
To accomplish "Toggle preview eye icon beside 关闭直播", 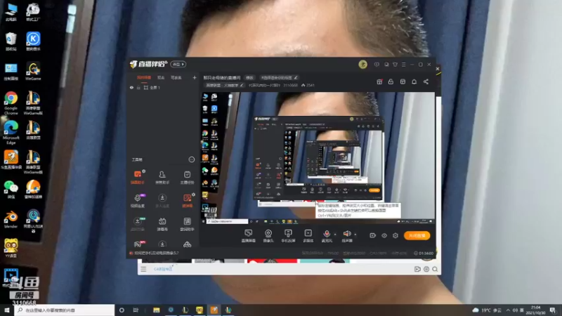I will 384,235.
